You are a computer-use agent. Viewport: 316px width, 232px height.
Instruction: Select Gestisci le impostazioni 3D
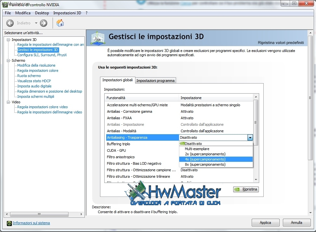(38, 50)
